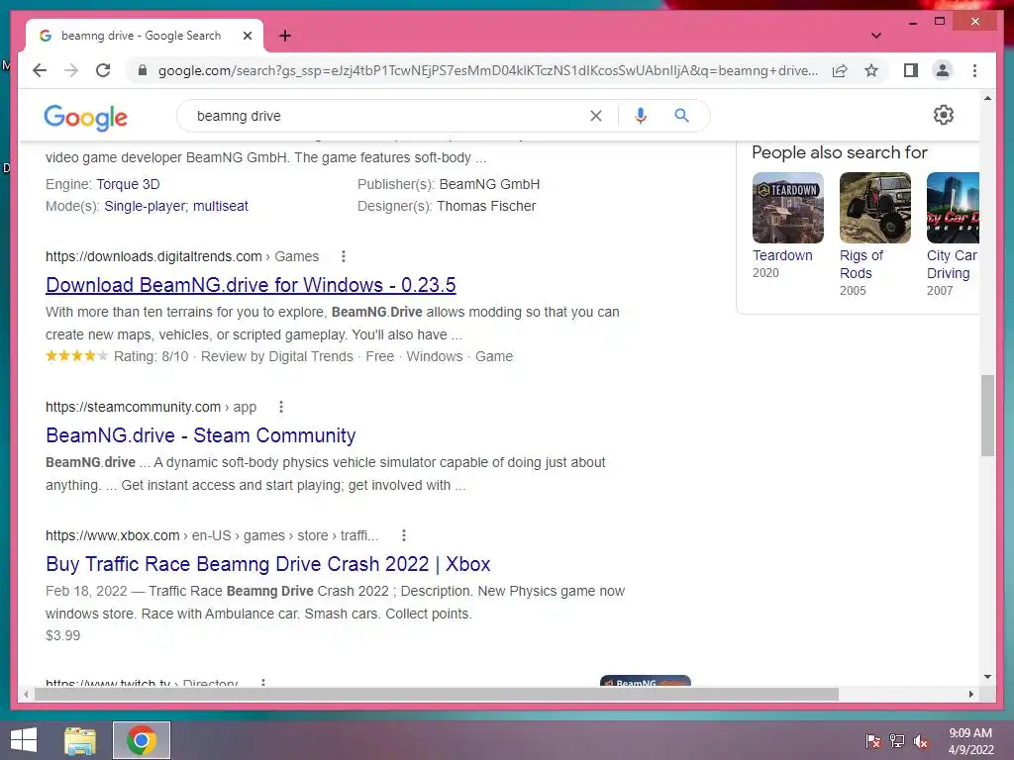Bookmark this tab with the star icon

871,70
